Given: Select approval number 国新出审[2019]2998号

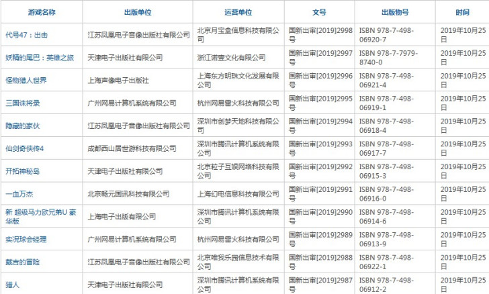Looking at the screenshot, I should 320,35.
